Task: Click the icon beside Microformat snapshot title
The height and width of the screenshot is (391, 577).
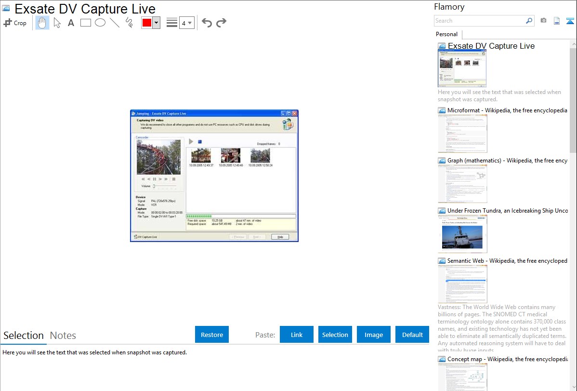Action: [x=442, y=110]
